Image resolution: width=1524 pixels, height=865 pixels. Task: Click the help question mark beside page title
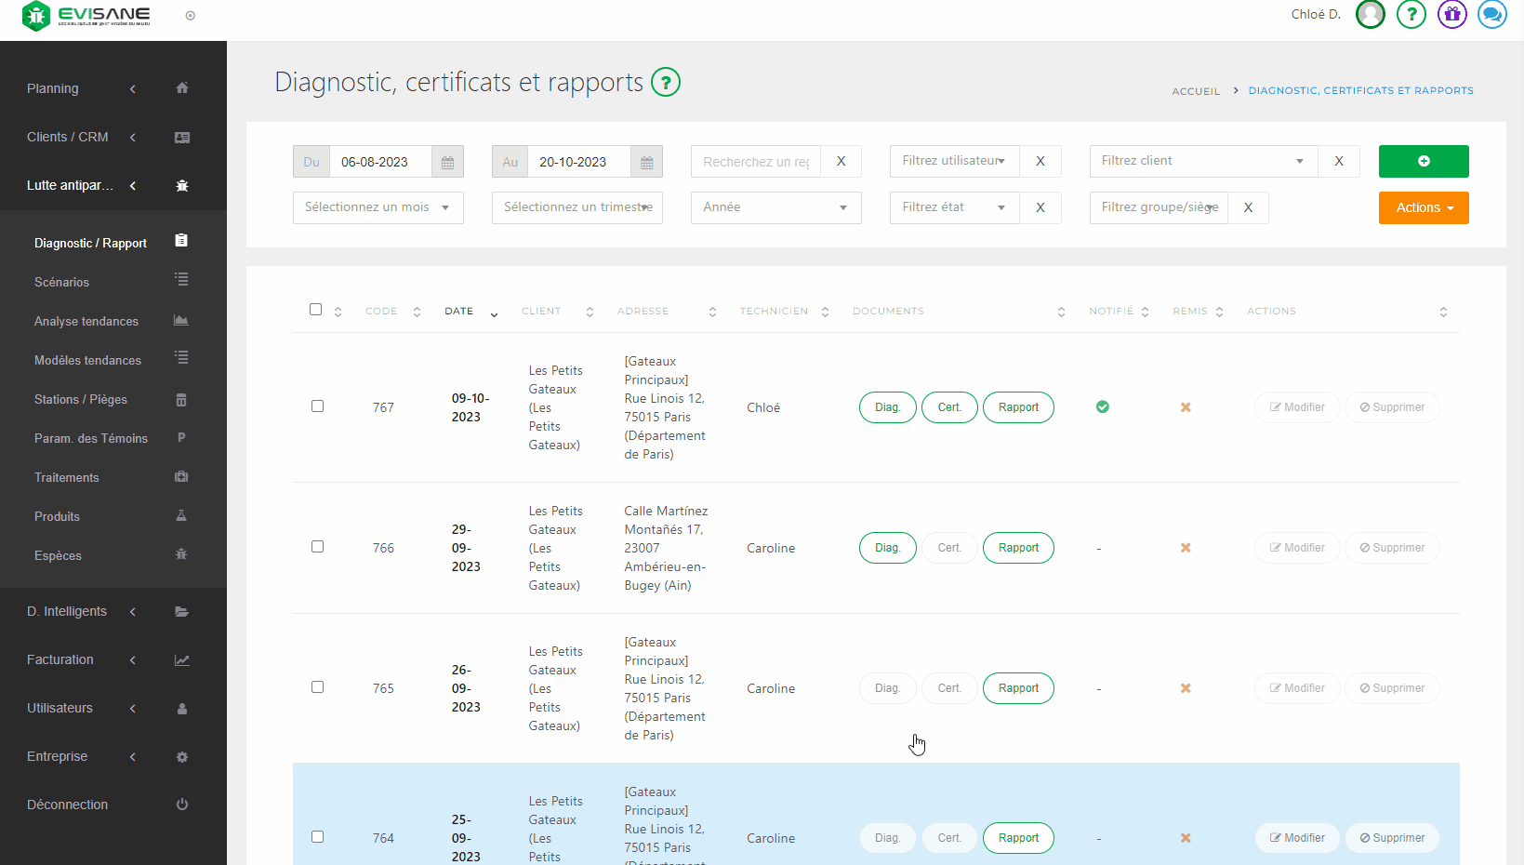pyautogui.click(x=665, y=83)
